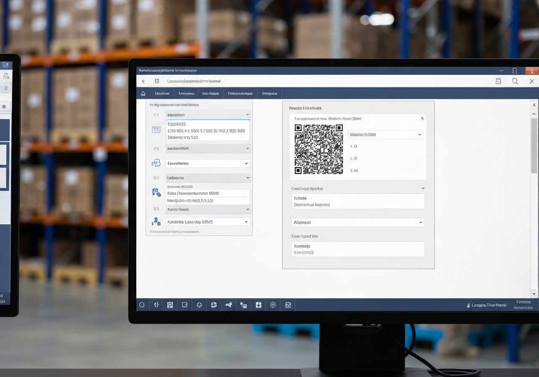Switch to the Lretadoes tab
The width and height of the screenshot is (539, 377).
[186, 93]
